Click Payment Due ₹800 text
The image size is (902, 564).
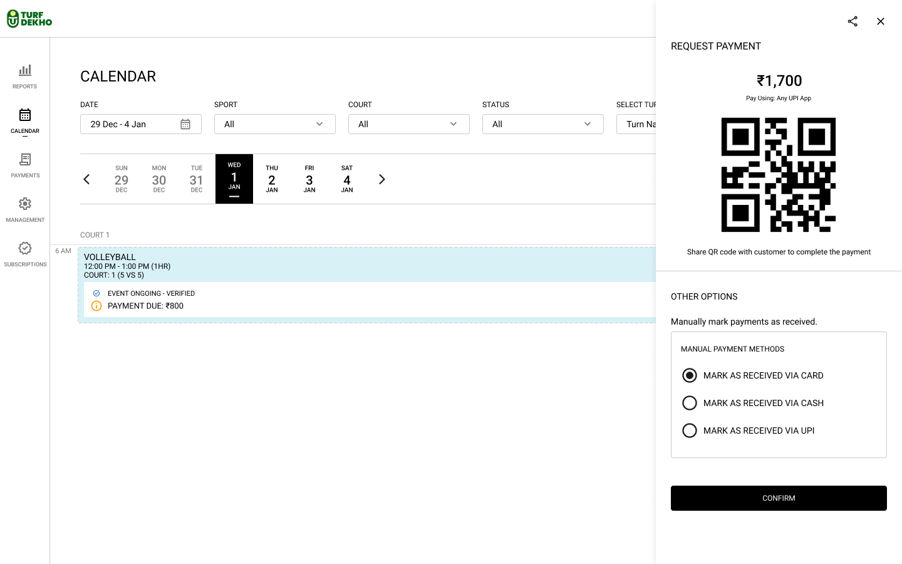(145, 306)
